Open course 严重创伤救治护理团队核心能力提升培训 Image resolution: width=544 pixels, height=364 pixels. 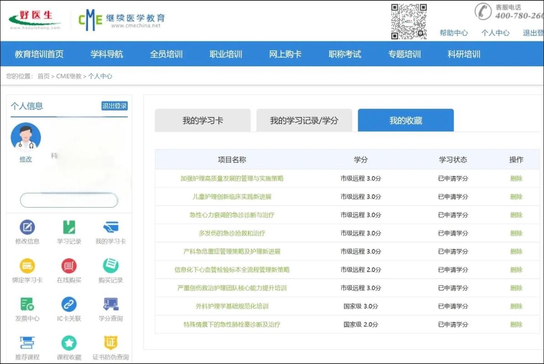point(232,288)
